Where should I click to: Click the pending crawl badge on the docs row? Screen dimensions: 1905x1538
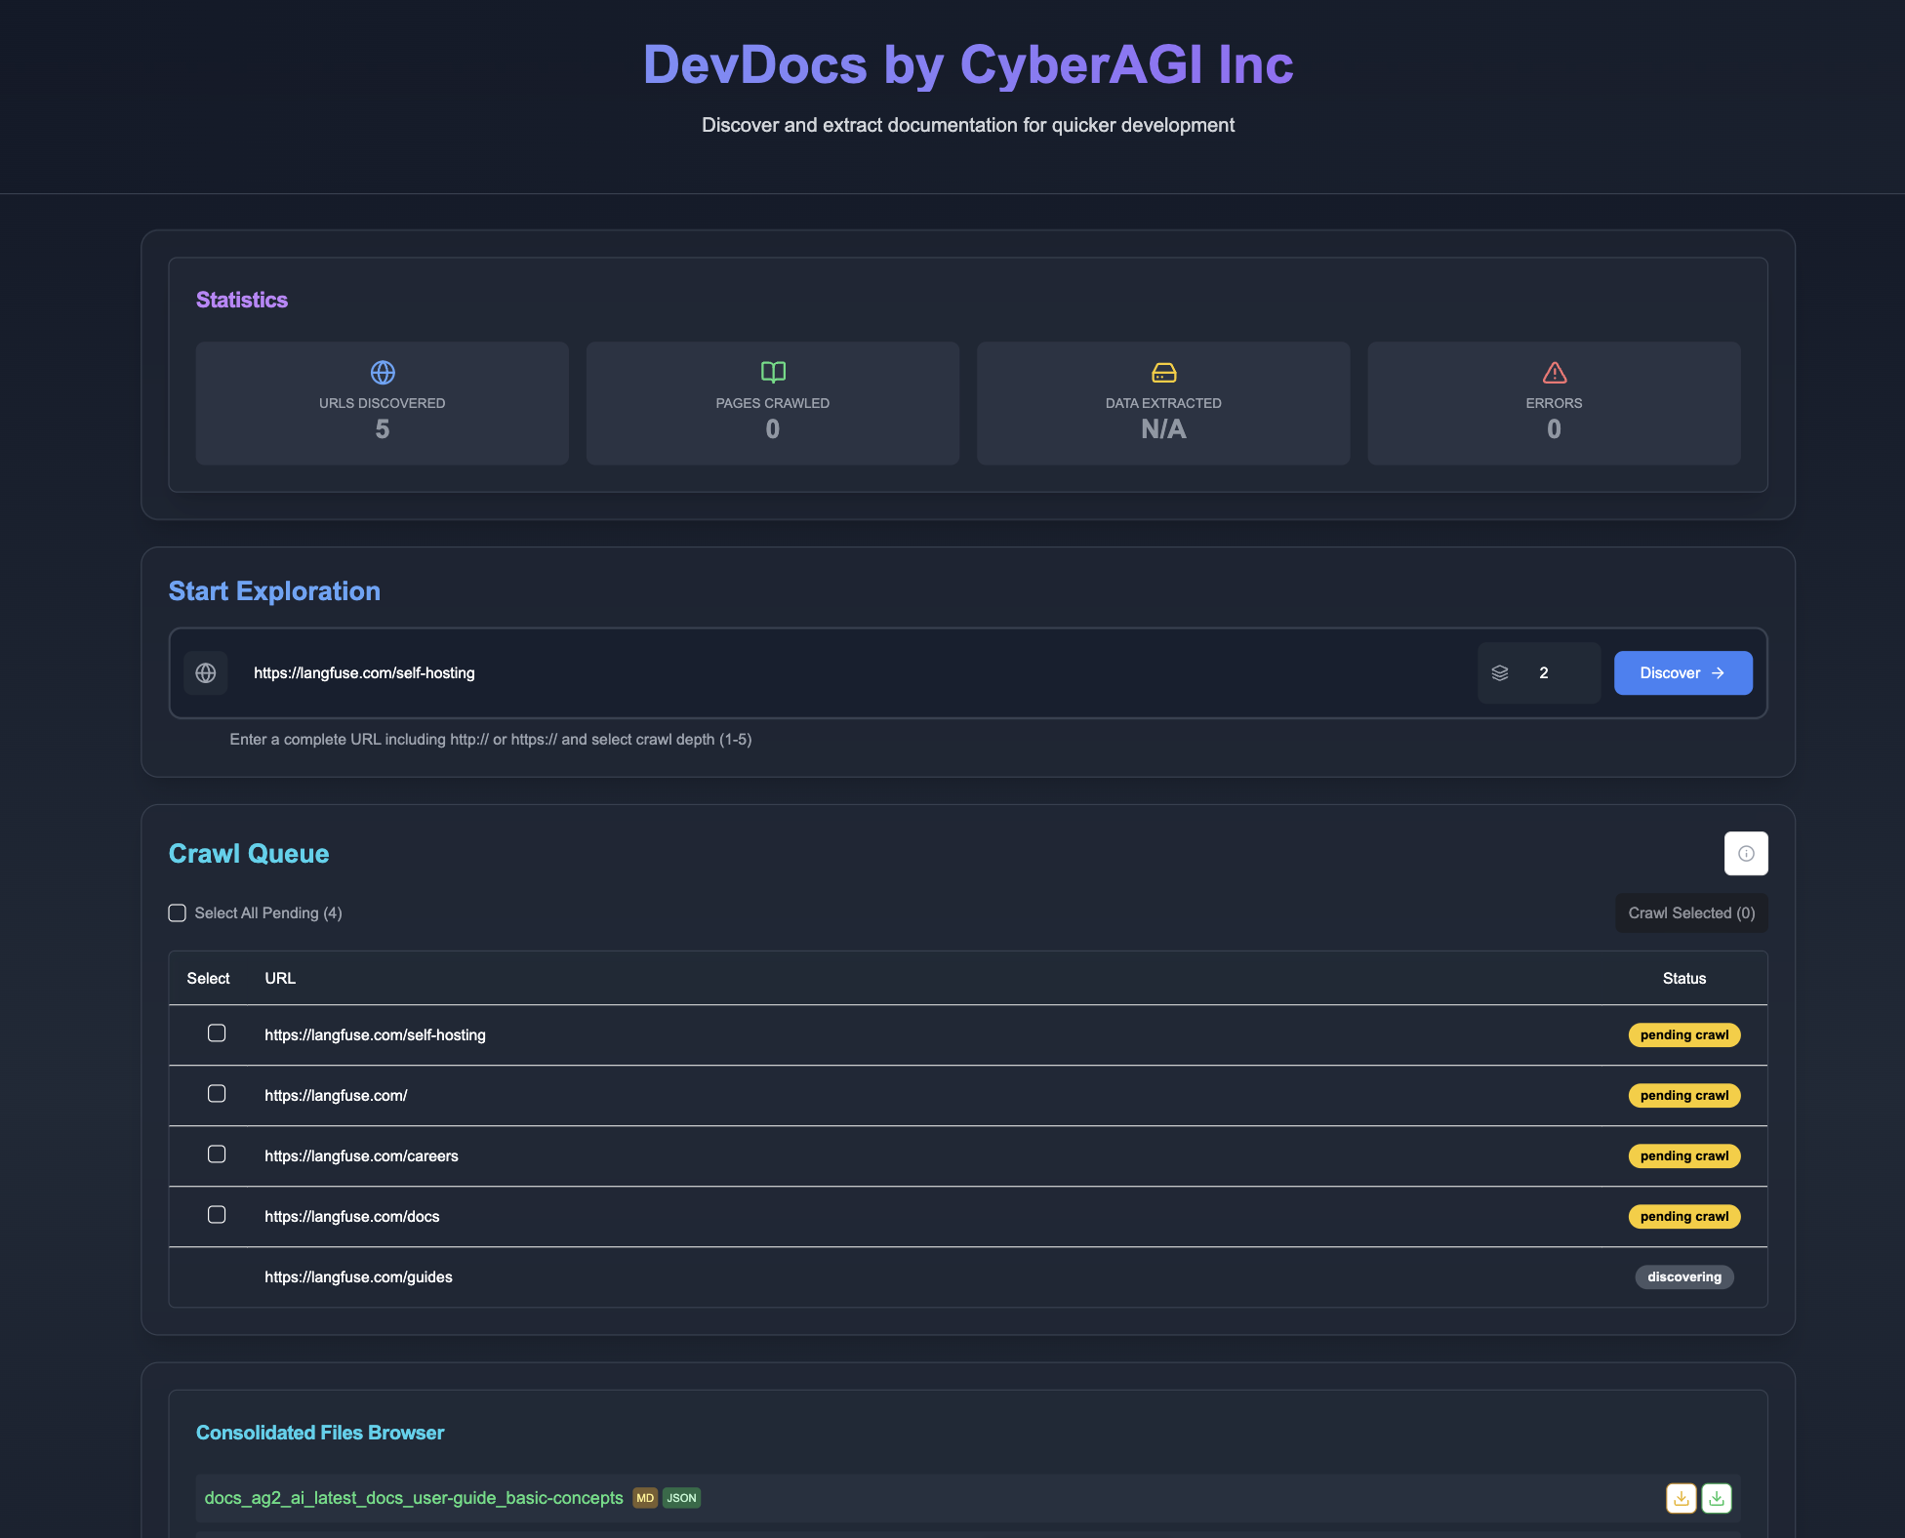pos(1683,1216)
